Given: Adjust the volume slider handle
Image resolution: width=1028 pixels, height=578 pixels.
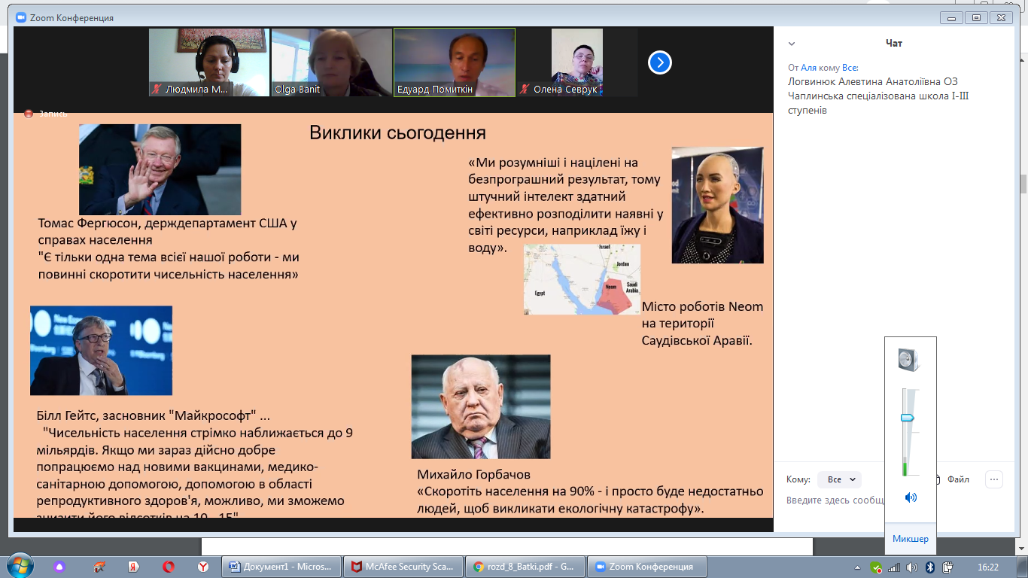Looking at the screenshot, I should tap(908, 417).
